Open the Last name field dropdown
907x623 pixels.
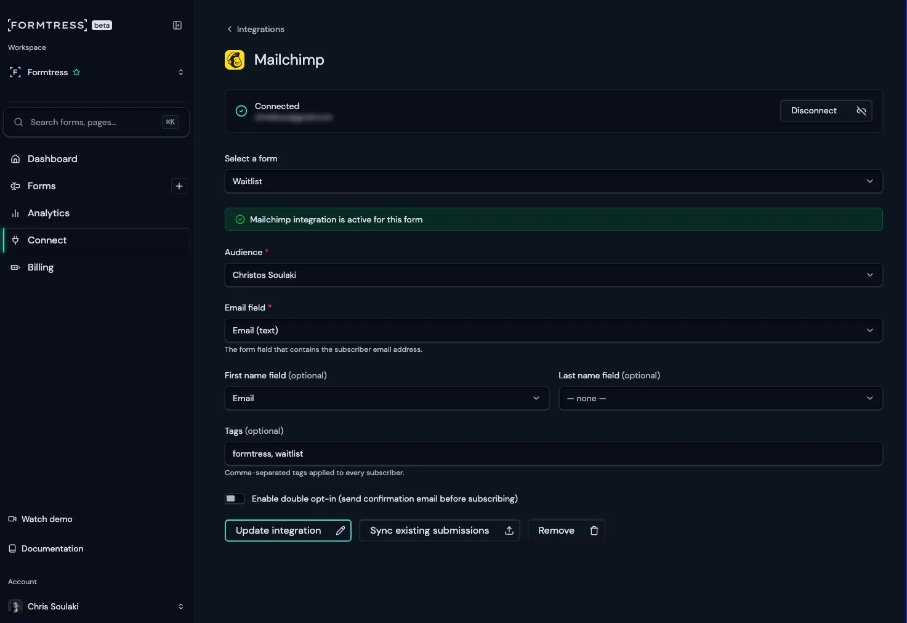point(720,398)
